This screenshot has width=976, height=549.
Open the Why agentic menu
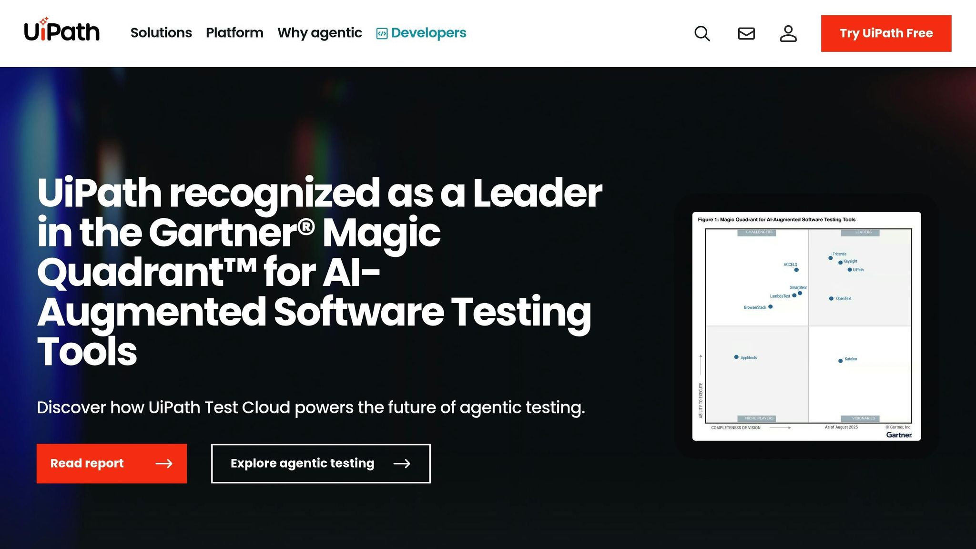tap(320, 33)
